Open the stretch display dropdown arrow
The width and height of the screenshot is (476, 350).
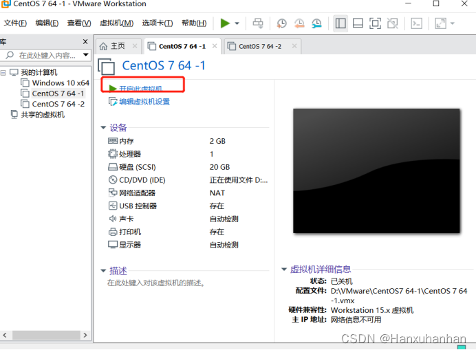pyautogui.click(x=453, y=23)
